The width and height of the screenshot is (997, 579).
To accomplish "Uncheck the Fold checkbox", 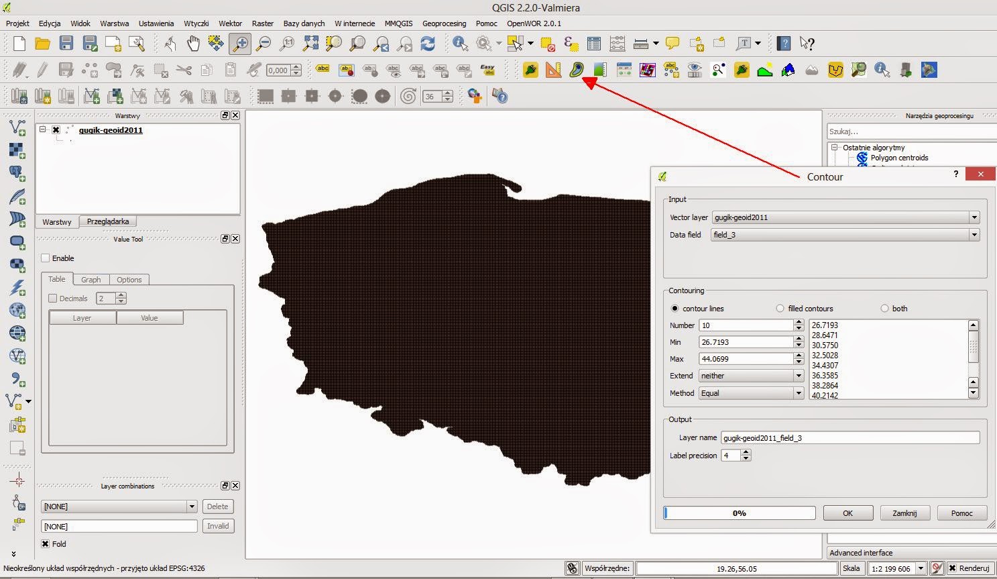I will click(x=46, y=543).
